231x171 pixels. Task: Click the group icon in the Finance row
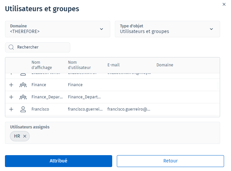click(23, 85)
